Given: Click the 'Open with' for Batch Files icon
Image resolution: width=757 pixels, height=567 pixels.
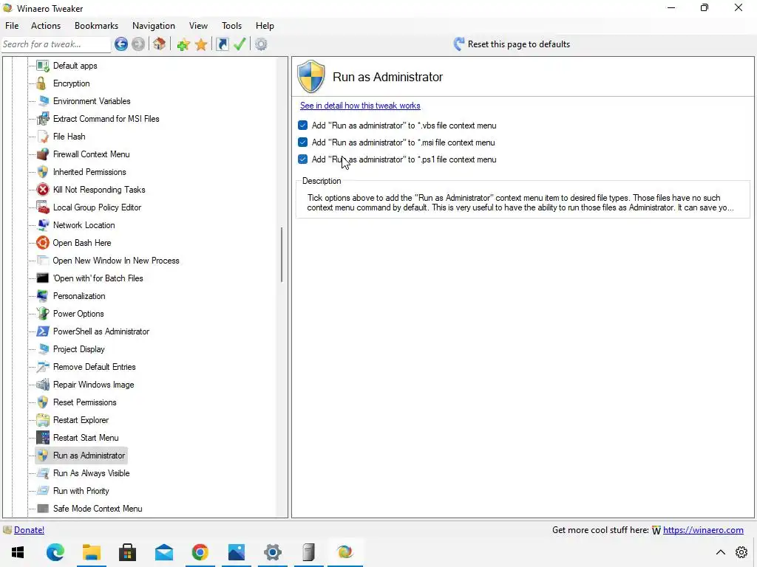Looking at the screenshot, I should [x=43, y=278].
